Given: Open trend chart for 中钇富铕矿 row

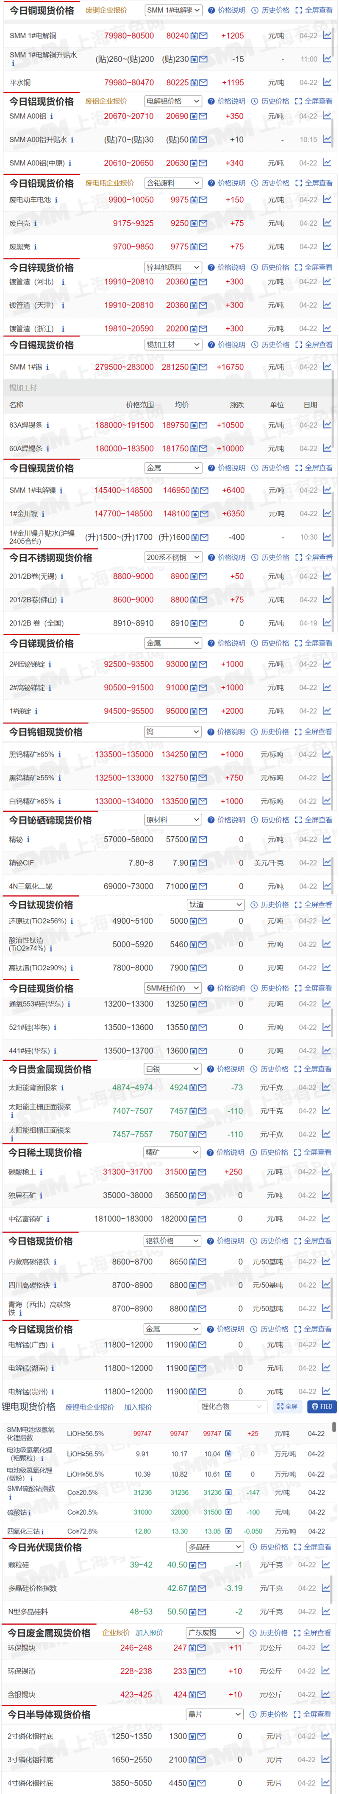Looking at the screenshot, I should (x=326, y=1218).
